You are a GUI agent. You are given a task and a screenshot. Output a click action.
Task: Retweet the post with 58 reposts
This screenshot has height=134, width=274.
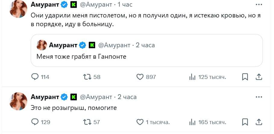(87, 77)
